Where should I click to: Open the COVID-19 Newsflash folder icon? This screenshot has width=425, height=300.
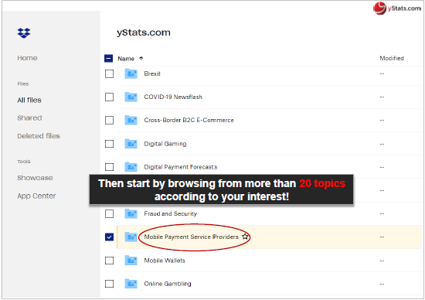point(131,97)
